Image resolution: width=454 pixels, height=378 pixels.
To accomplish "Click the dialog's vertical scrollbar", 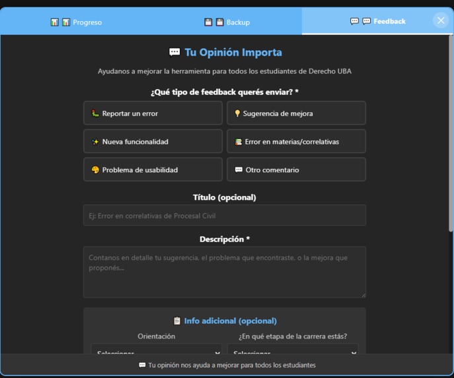I will (x=451, y=133).
